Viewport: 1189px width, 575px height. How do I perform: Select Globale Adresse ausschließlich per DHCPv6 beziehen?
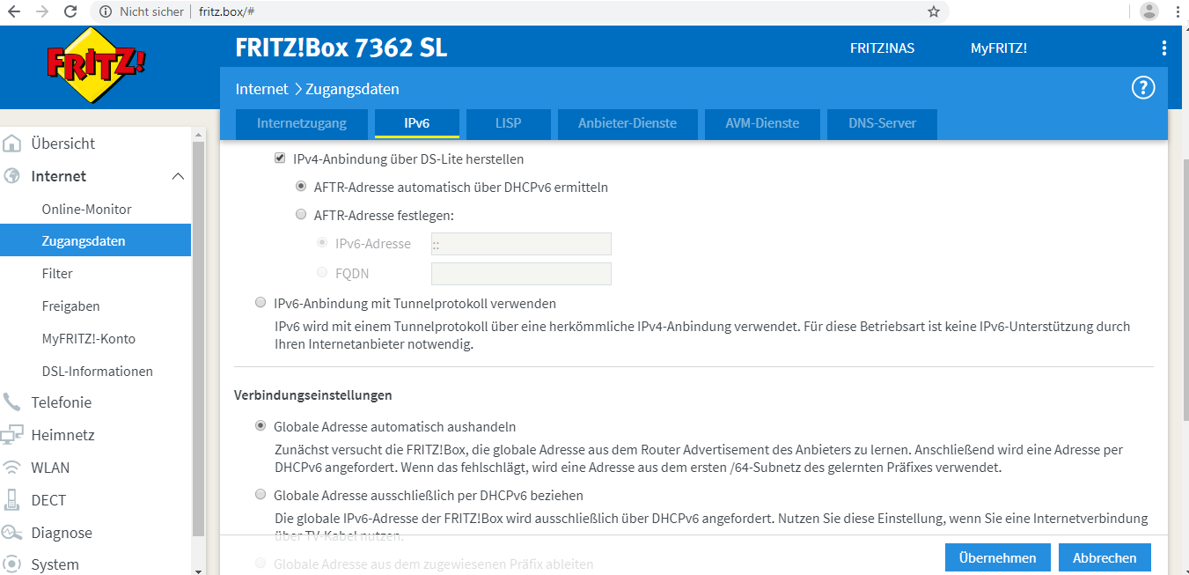click(261, 495)
